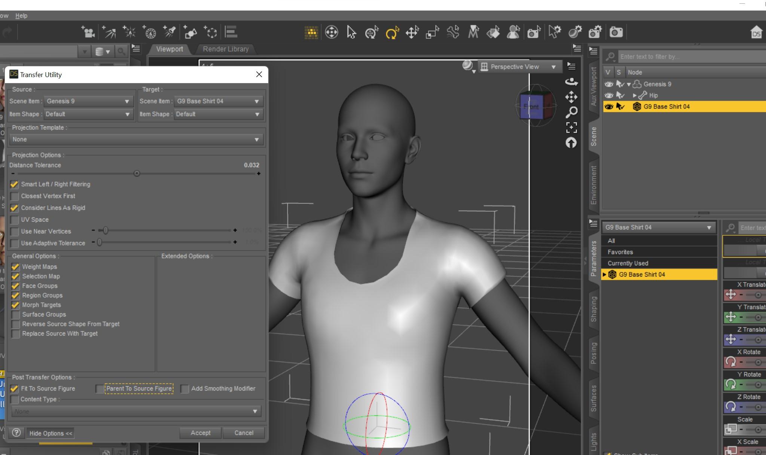Switch to Render Library tab
This screenshot has width=766, height=455.
pos(225,49)
